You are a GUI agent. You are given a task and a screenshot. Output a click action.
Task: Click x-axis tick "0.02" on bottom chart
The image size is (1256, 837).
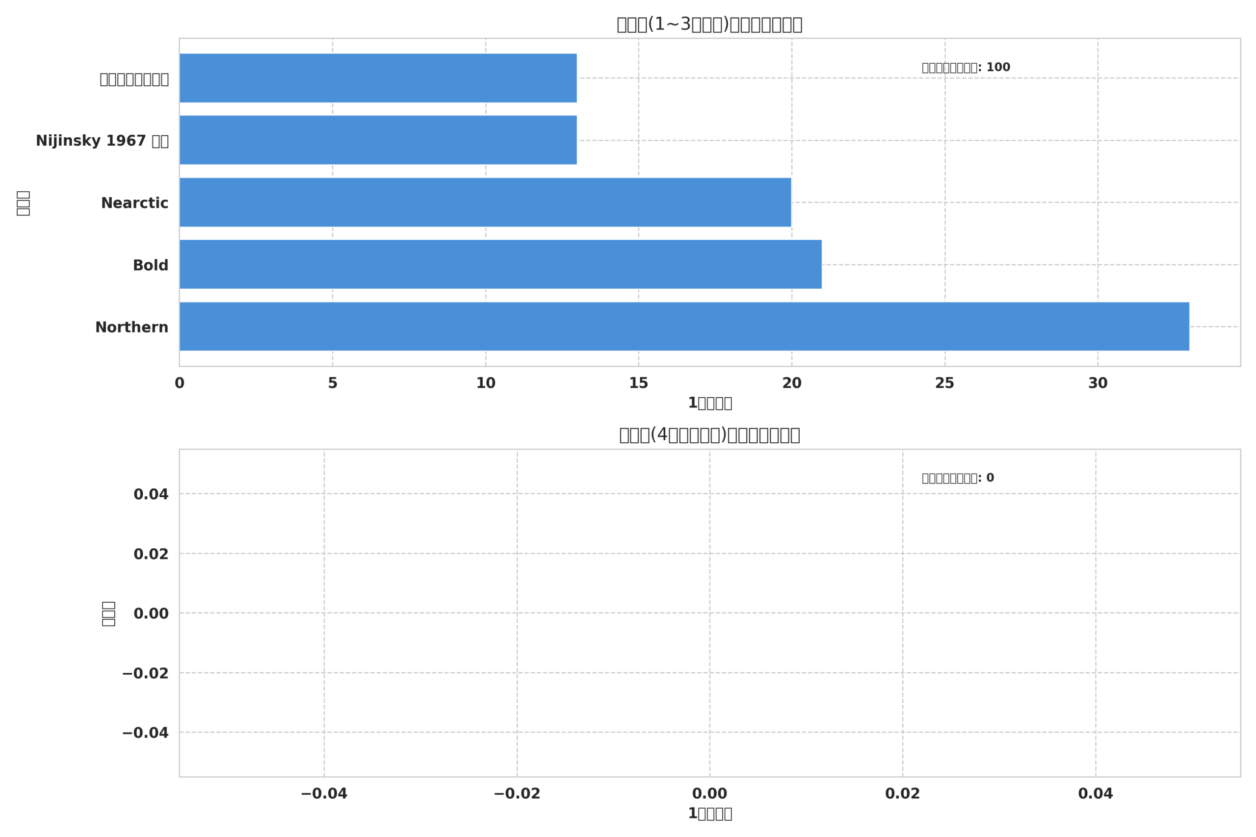pyautogui.click(x=902, y=794)
